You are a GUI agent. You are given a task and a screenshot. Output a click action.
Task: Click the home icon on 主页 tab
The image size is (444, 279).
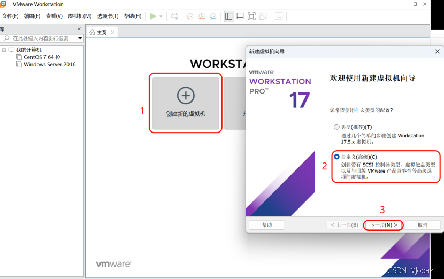coord(93,33)
